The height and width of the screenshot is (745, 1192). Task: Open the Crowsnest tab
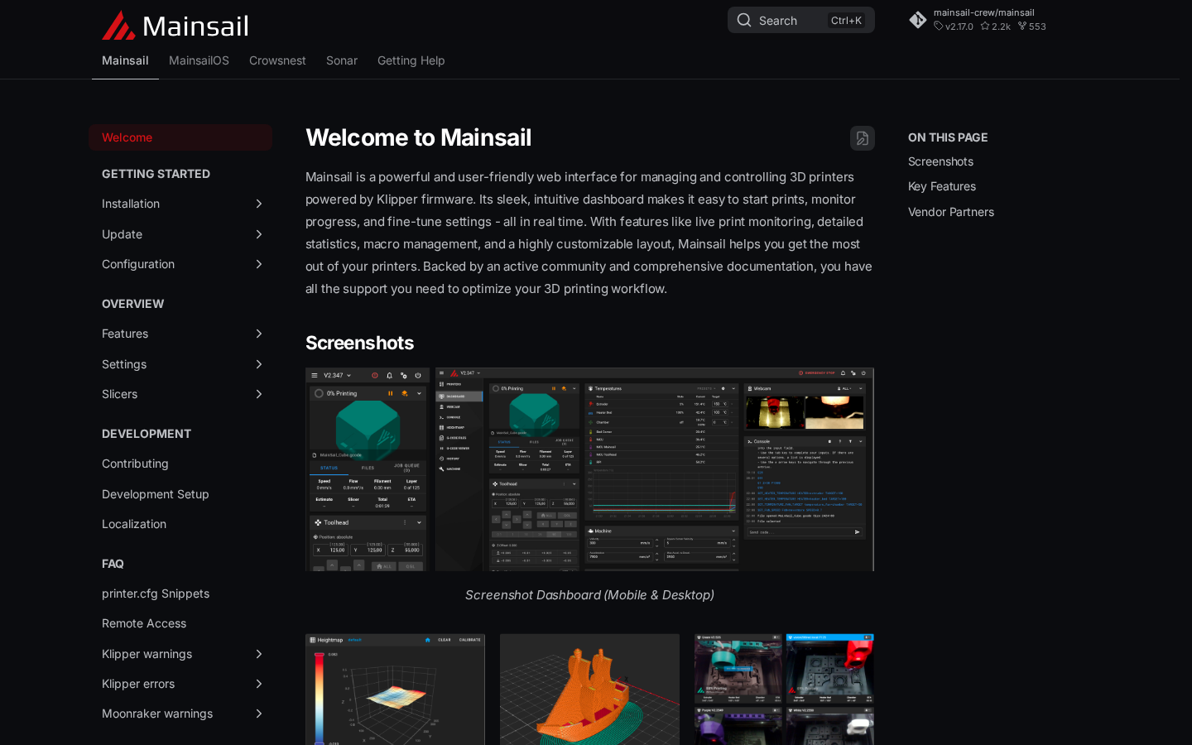coord(277,60)
